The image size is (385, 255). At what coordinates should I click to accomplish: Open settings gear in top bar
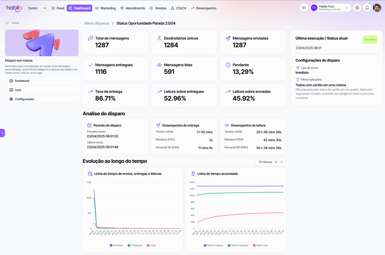(357, 8)
